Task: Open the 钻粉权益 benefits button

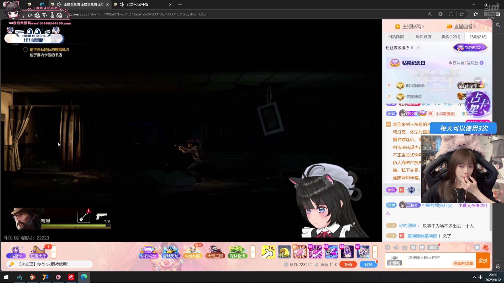Action: [470, 48]
